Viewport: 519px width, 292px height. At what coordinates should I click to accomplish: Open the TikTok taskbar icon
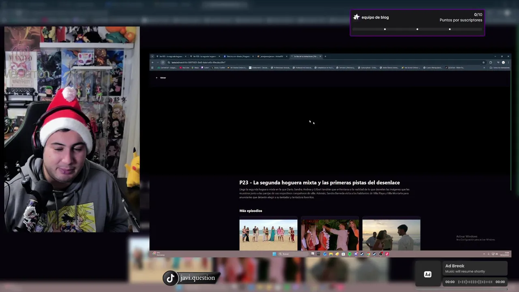(x=387, y=254)
